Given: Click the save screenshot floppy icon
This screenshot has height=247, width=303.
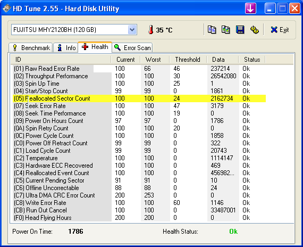Looking at the screenshot, I should [240, 30].
